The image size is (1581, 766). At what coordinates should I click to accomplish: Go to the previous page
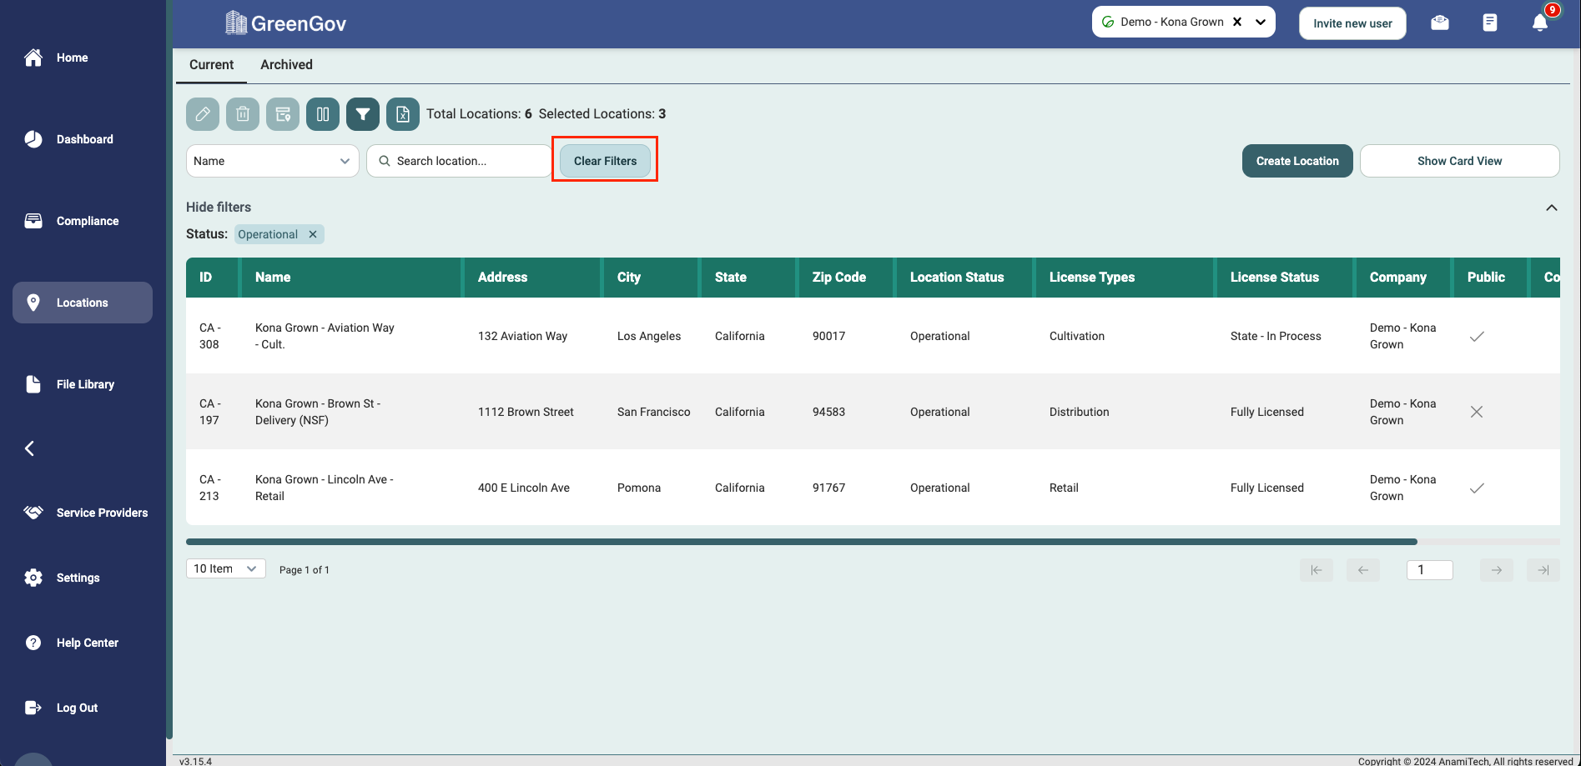[1363, 570]
